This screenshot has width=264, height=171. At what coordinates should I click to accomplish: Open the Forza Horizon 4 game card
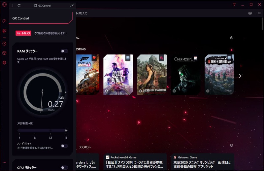tap(87, 75)
